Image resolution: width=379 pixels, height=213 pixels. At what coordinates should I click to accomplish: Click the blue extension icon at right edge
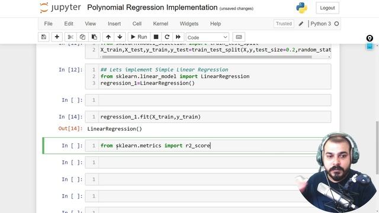click(x=370, y=46)
